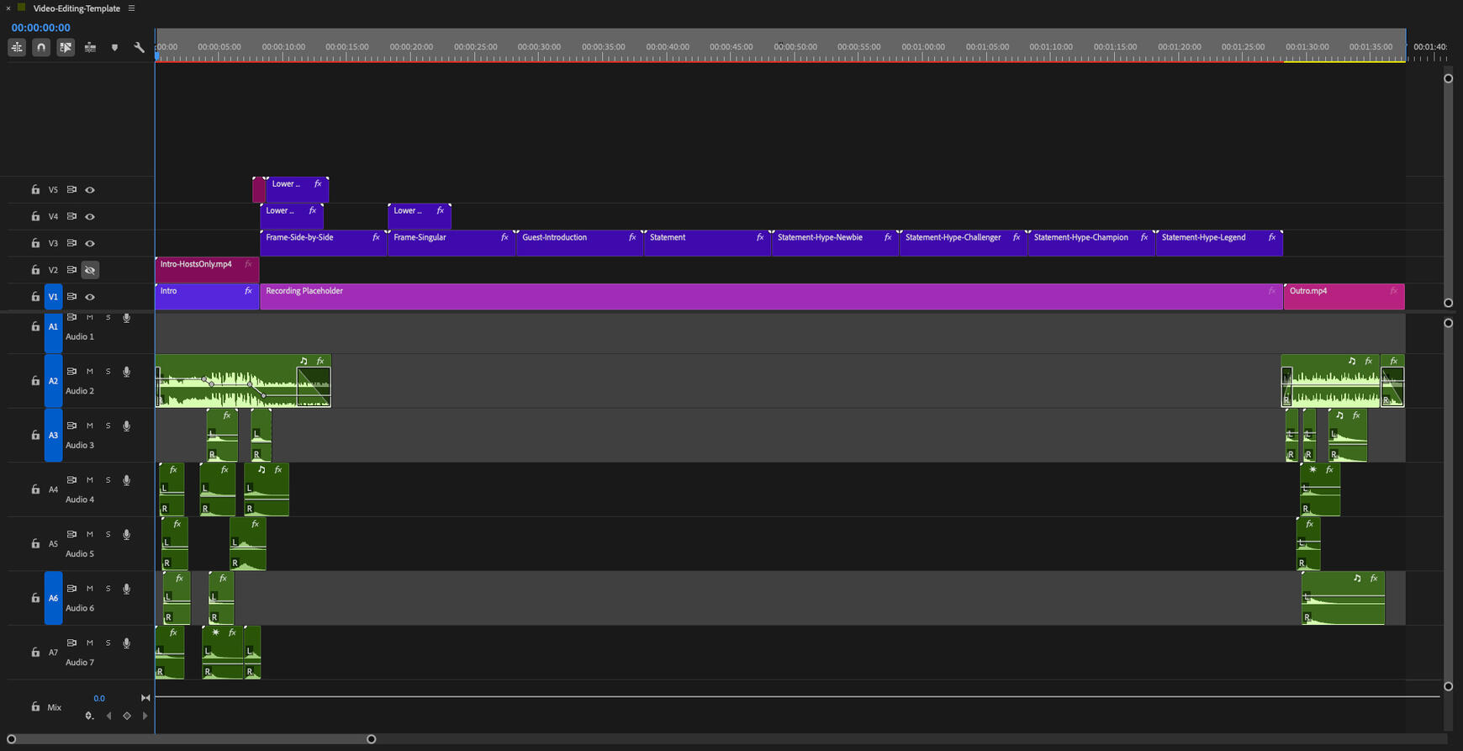This screenshot has height=751, width=1463.
Task: Open keyframe display options dropdown on Mix
Action: [x=89, y=716]
